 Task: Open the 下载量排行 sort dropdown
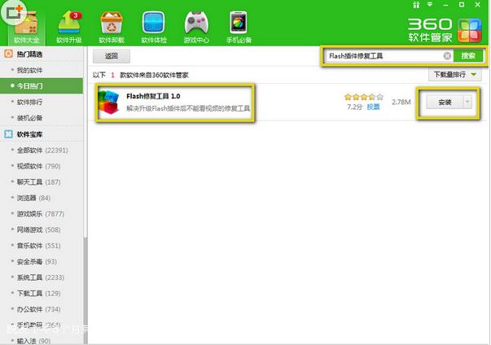[x=454, y=75]
